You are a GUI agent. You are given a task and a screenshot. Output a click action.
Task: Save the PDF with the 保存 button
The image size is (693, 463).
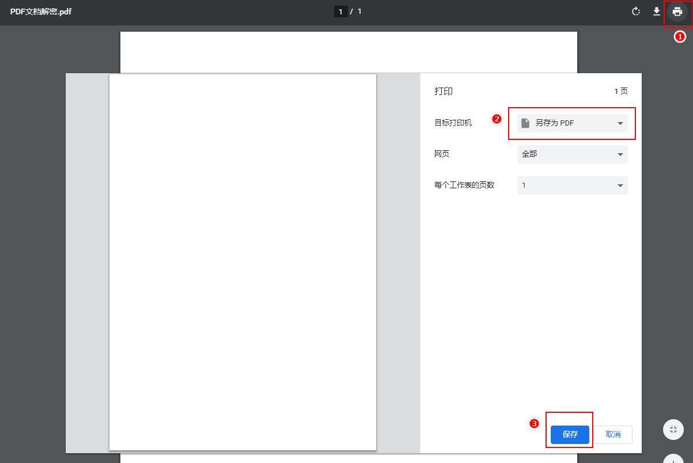569,434
